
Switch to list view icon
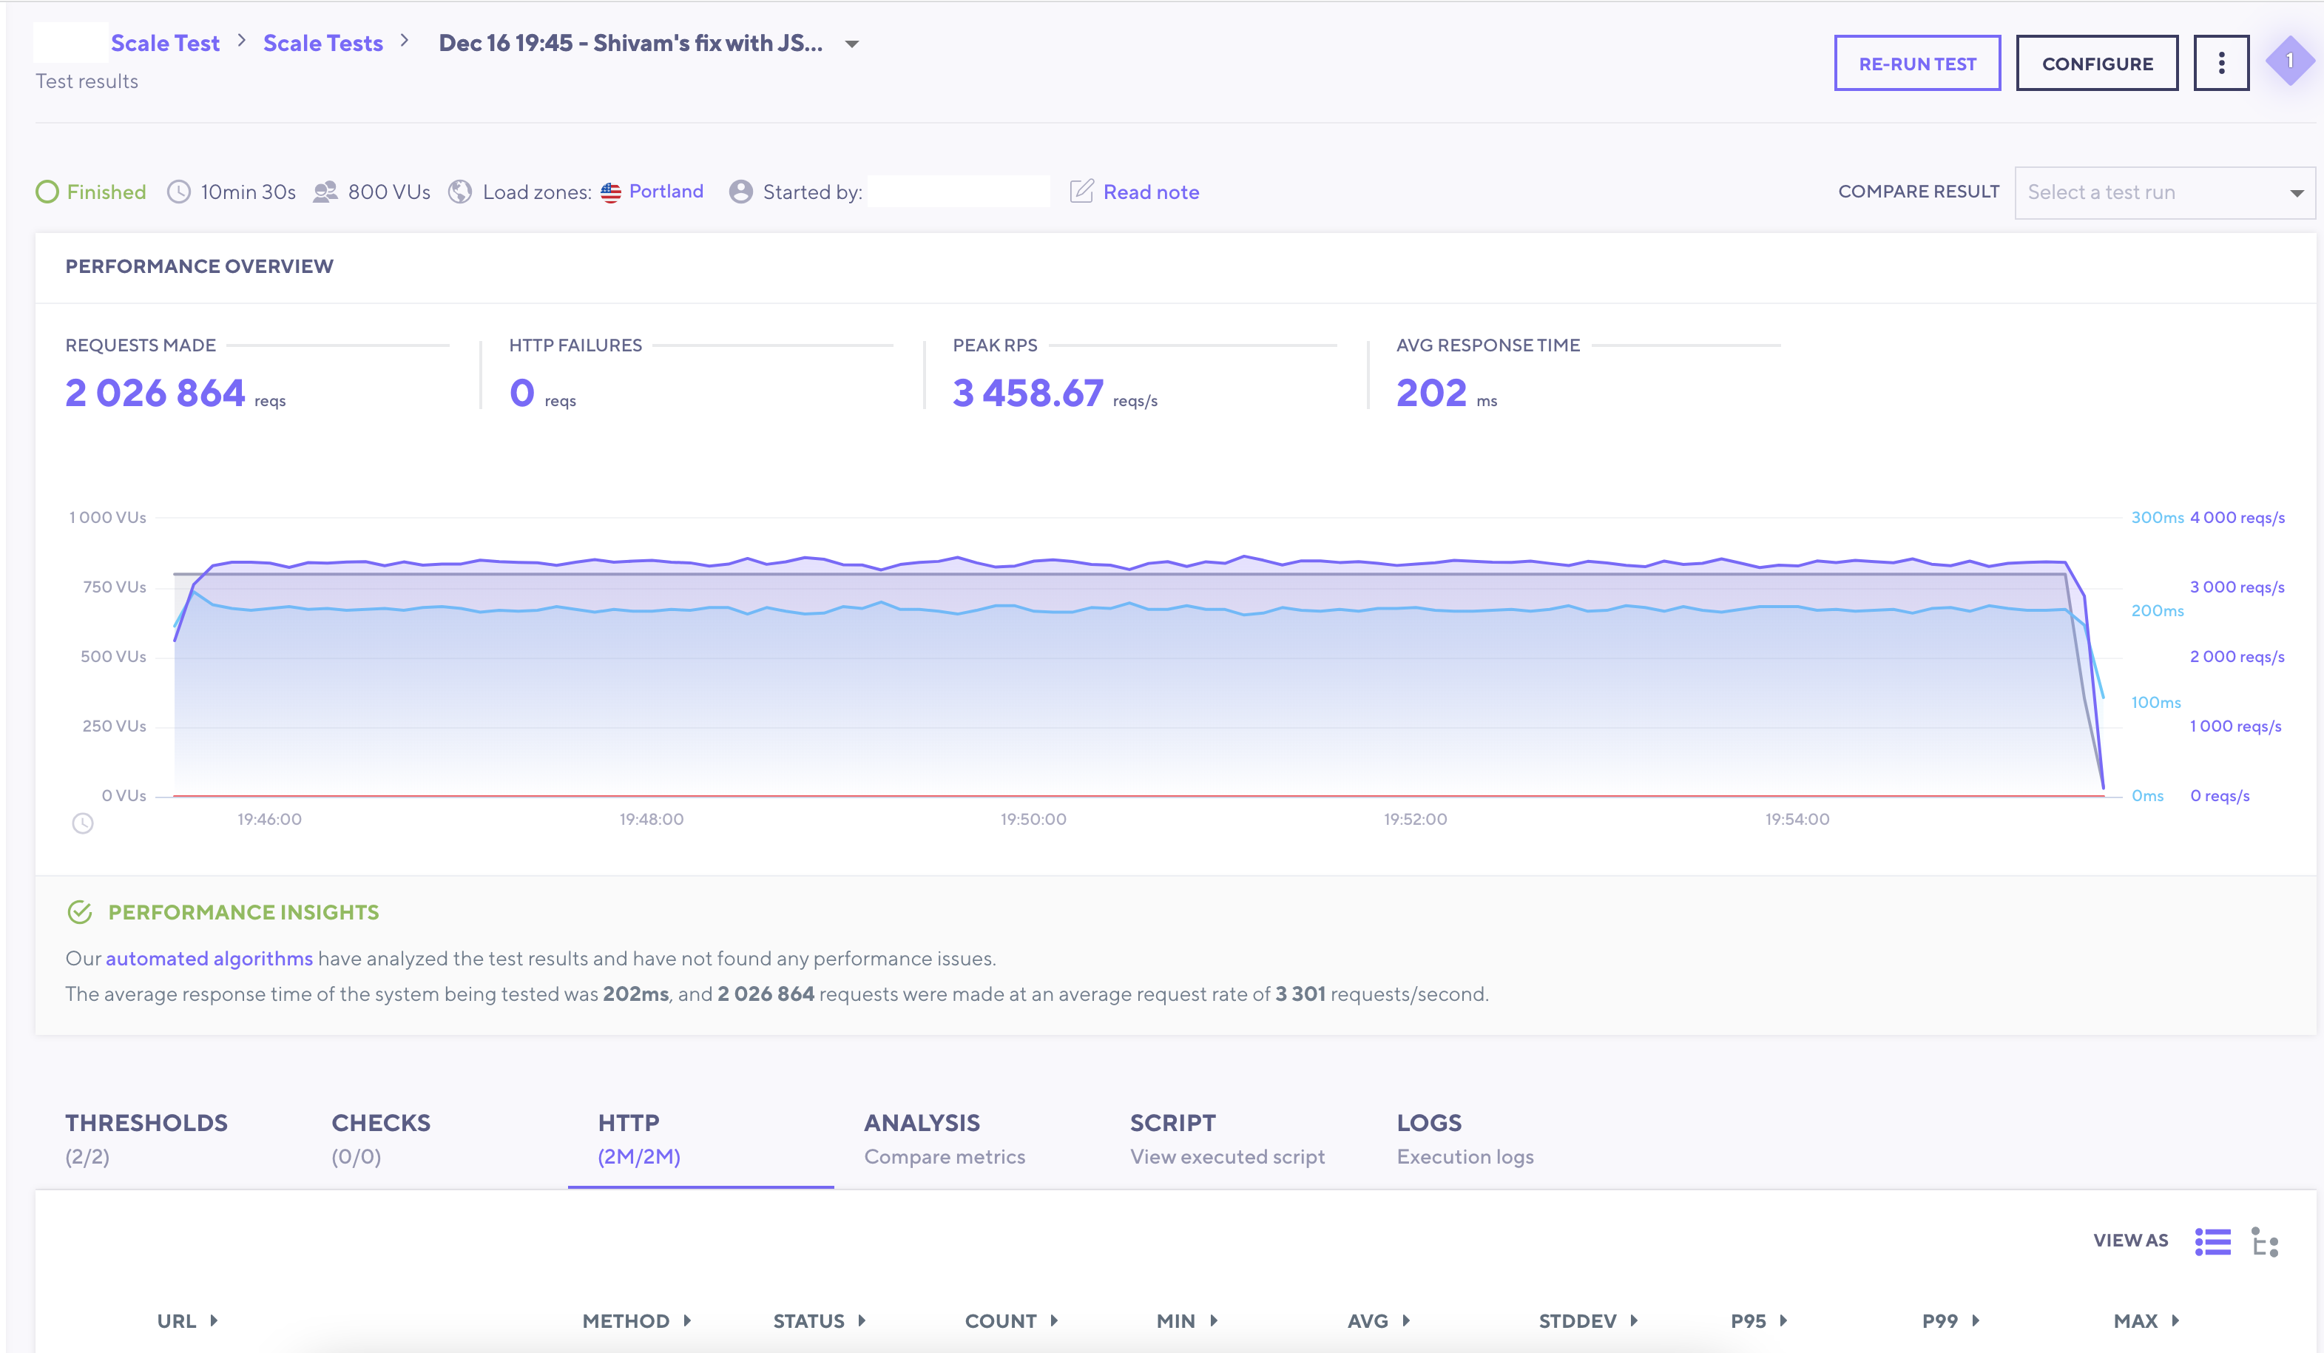(2212, 1241)
